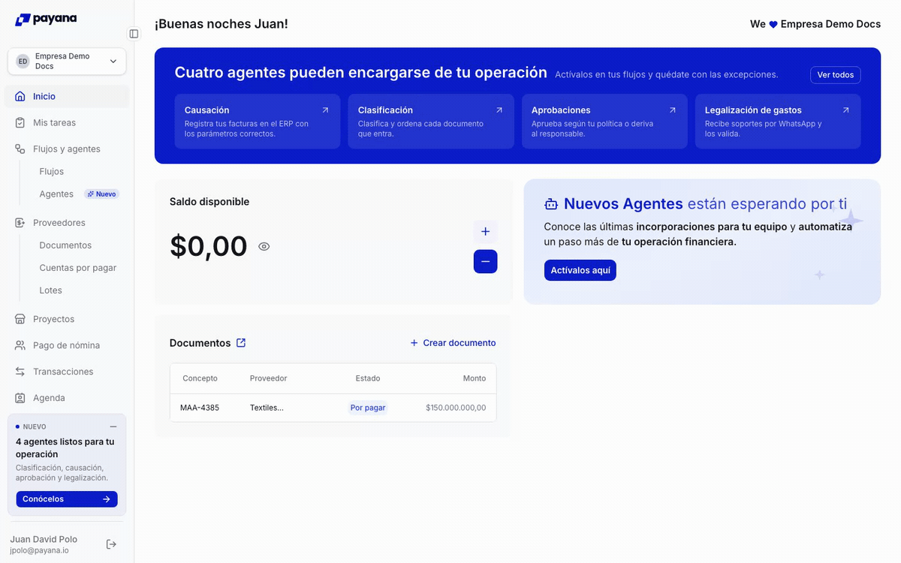Click the Pago de nómina people icon
The image size is (901, 563).
pyautogui.click(x=20, y=345)
